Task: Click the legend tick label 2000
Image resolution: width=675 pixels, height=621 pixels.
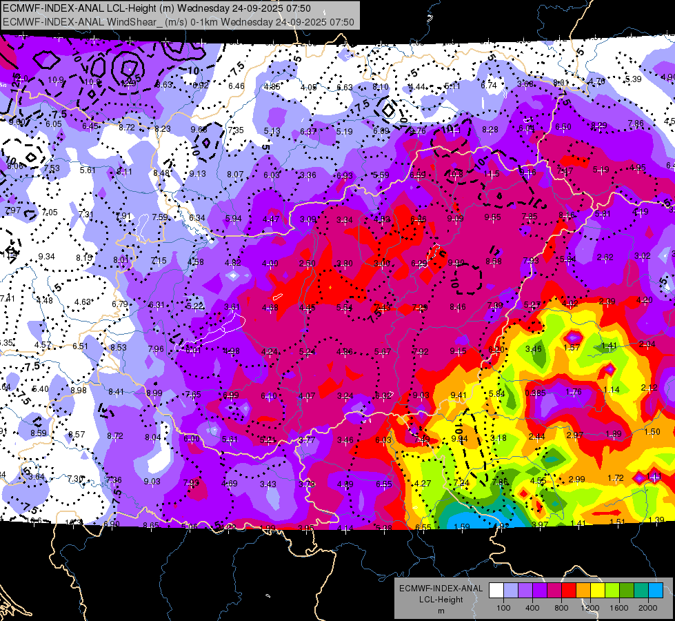Action: [648, 608]
